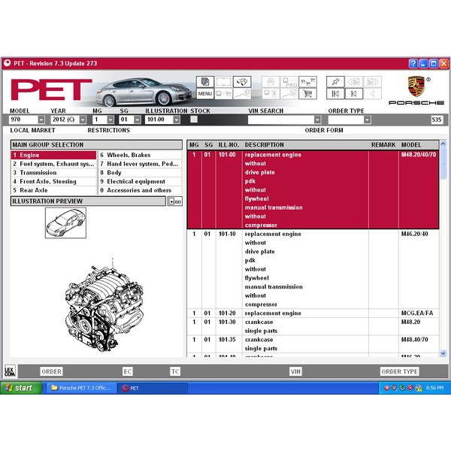
Task: Select main group 0 Accessories and others
Action: 140,190
